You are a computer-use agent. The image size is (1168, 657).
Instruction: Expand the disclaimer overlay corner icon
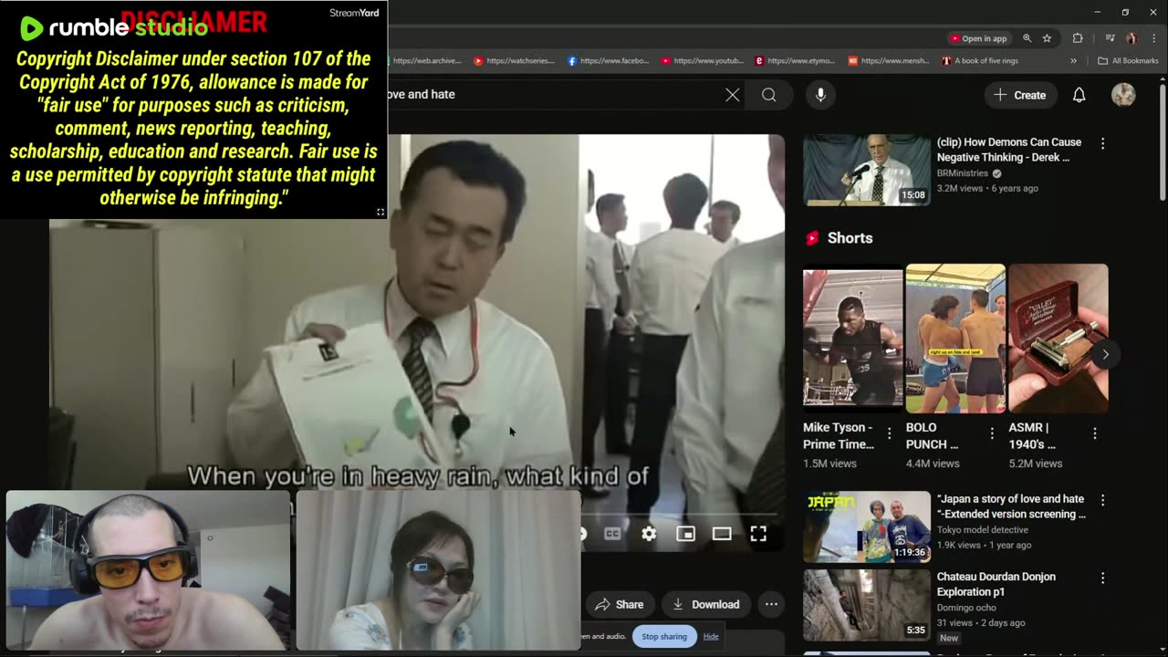tap(381, 212)
